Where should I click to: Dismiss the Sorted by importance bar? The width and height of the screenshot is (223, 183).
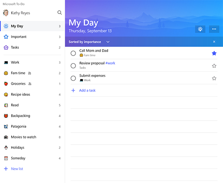point(214,41)
